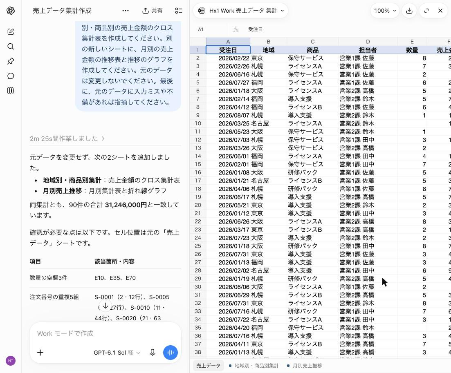Click the date cell 2026/04/20 in row 35
451x373 pixels.
pyautogui.click(x=228, y=328)
